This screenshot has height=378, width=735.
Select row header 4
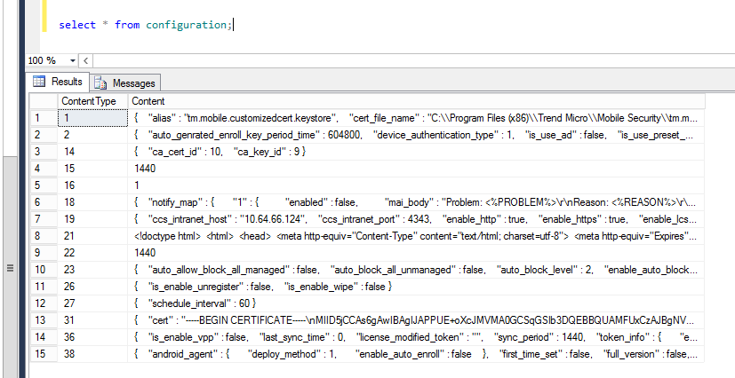(44, 169)
